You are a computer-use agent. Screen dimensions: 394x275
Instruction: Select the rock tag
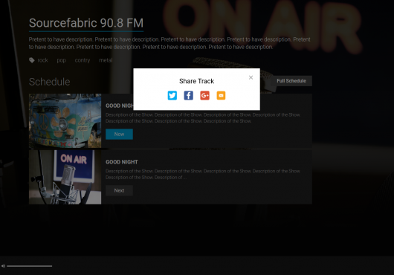42,60
